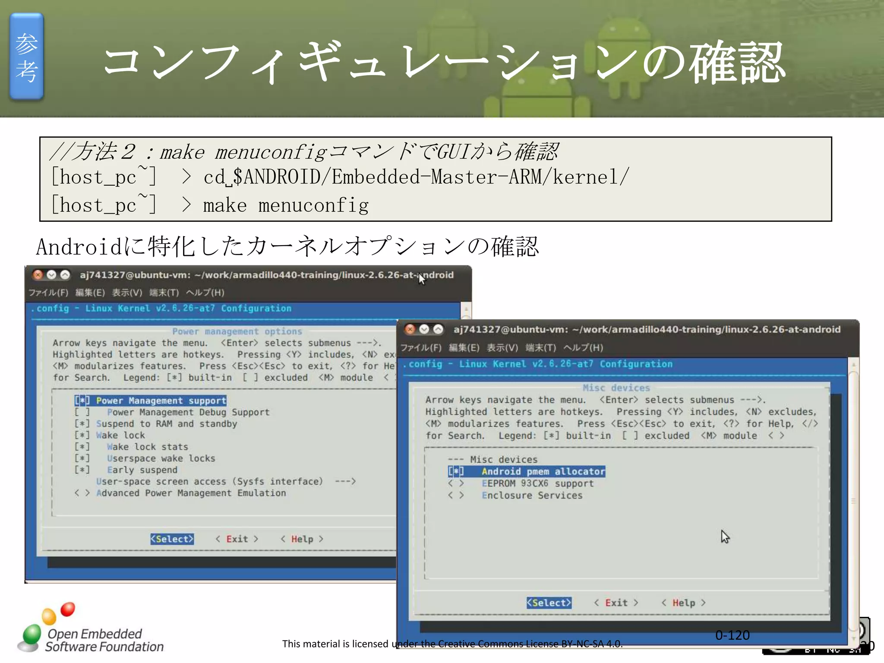The width and height of the screenshot is (884, 663).
Task: Toggle Enclosure Services option
Action: tap(456, 496)
